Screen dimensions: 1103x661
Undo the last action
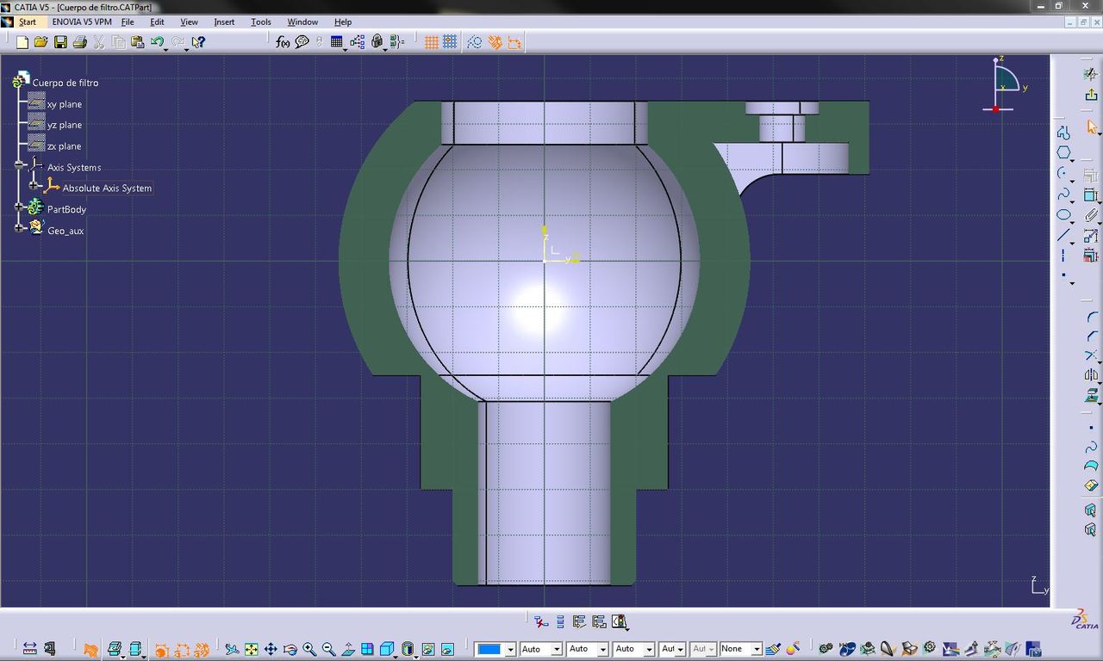pos(157,41)
